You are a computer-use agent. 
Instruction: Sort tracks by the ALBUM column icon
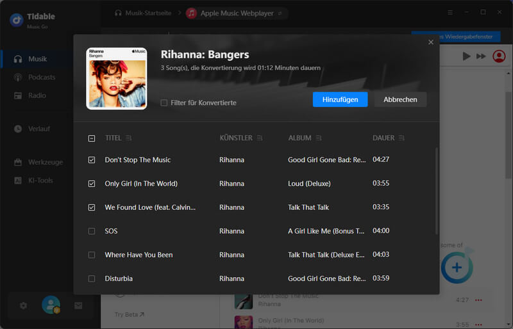tap(319, 138)
